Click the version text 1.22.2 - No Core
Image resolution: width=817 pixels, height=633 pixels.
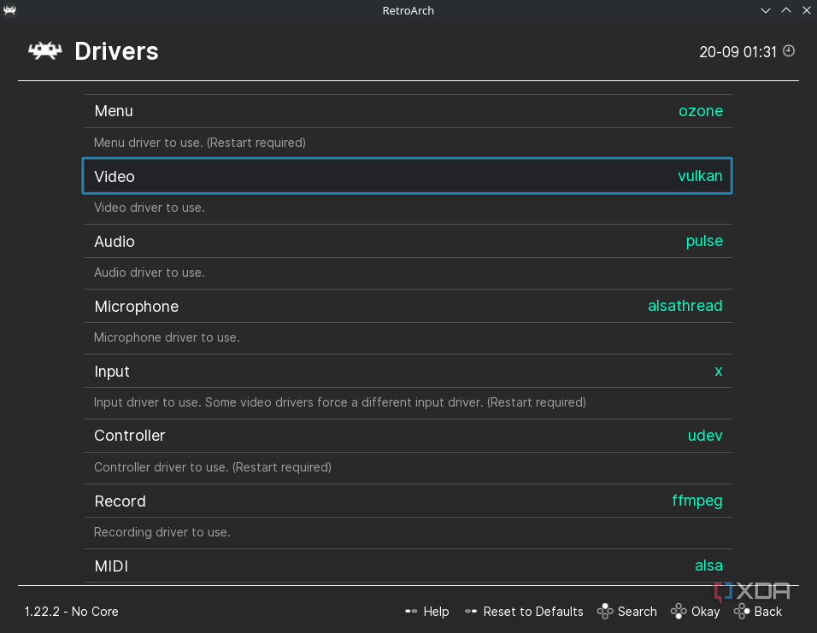tap(72, 611)
